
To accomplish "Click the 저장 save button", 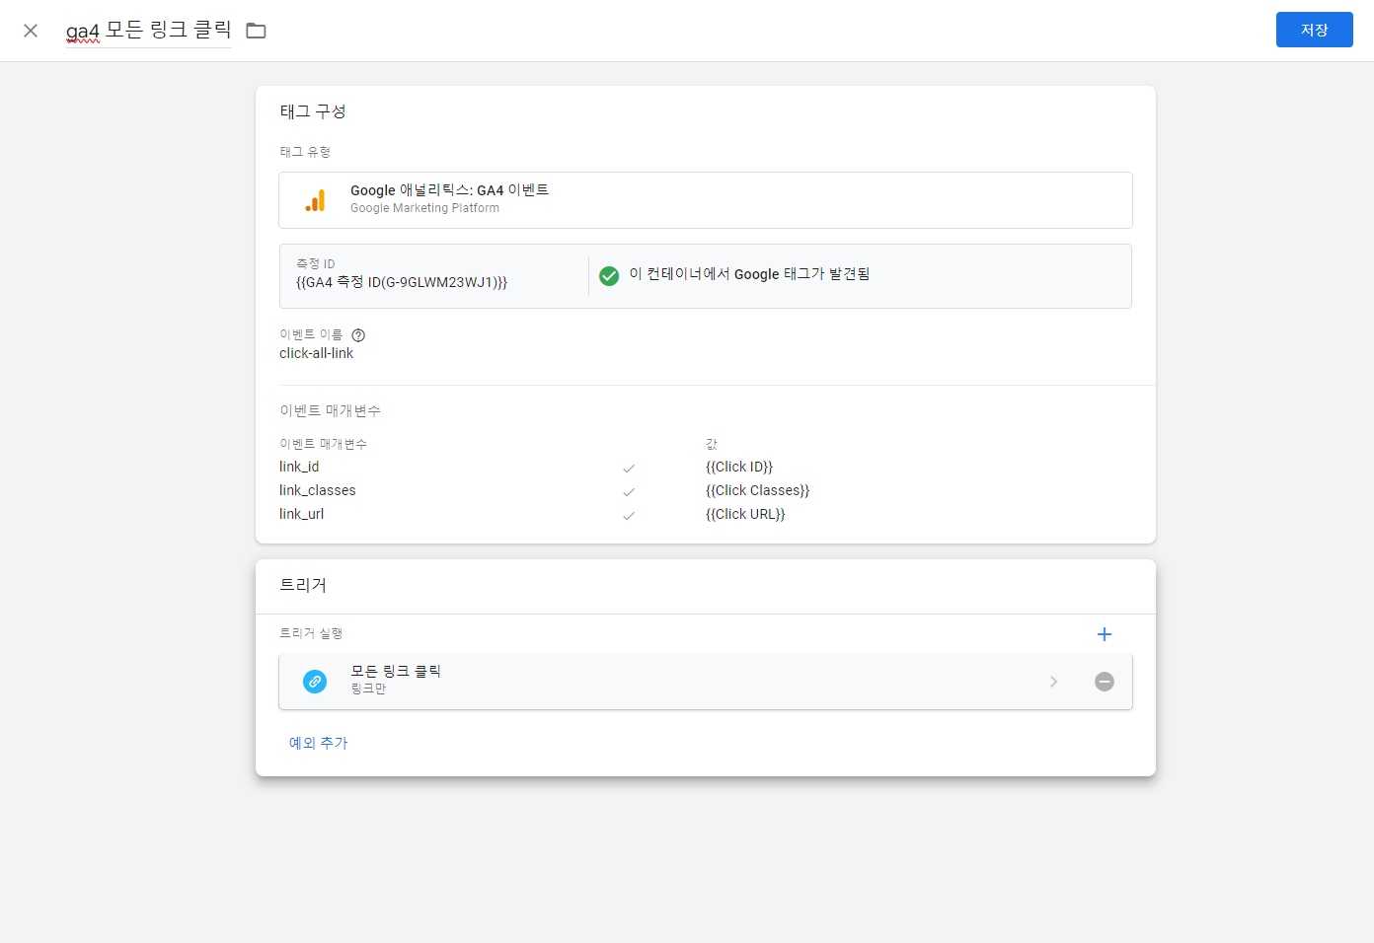I will pos(1314,30).
